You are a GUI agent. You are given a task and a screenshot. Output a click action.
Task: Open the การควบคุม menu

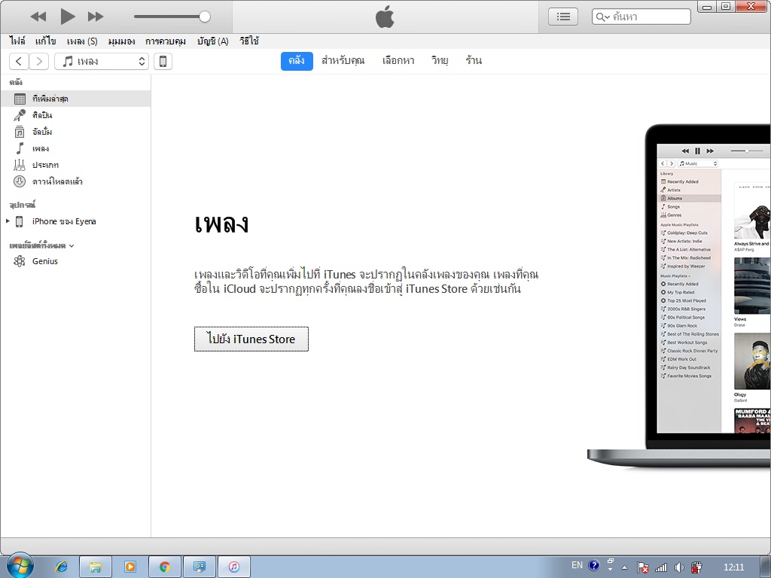(165, 41)
